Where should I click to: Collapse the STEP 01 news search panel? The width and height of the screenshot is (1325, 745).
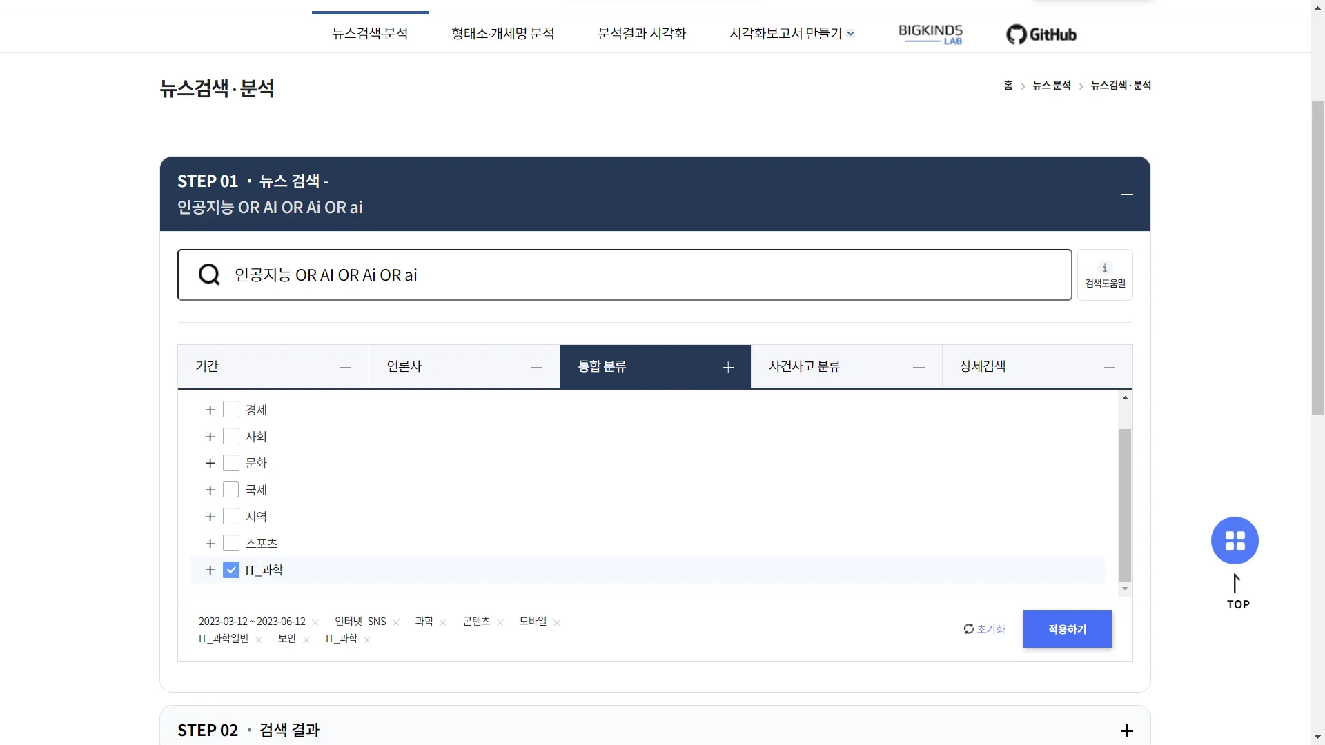[1126, 195]
